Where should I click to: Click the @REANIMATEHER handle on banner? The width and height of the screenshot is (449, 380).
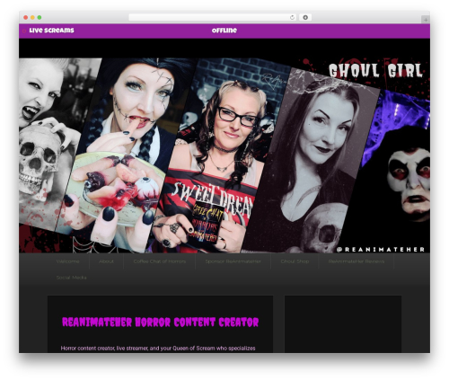(x=381, y=250)
